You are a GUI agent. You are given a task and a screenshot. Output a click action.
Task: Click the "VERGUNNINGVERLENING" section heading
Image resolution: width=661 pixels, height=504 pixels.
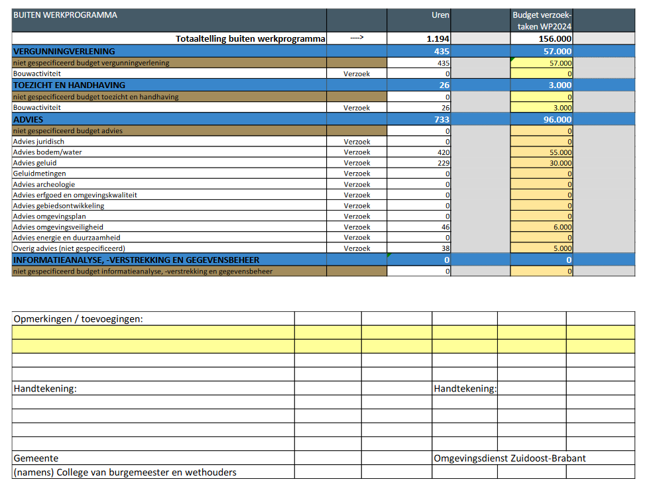pos(64,52)
